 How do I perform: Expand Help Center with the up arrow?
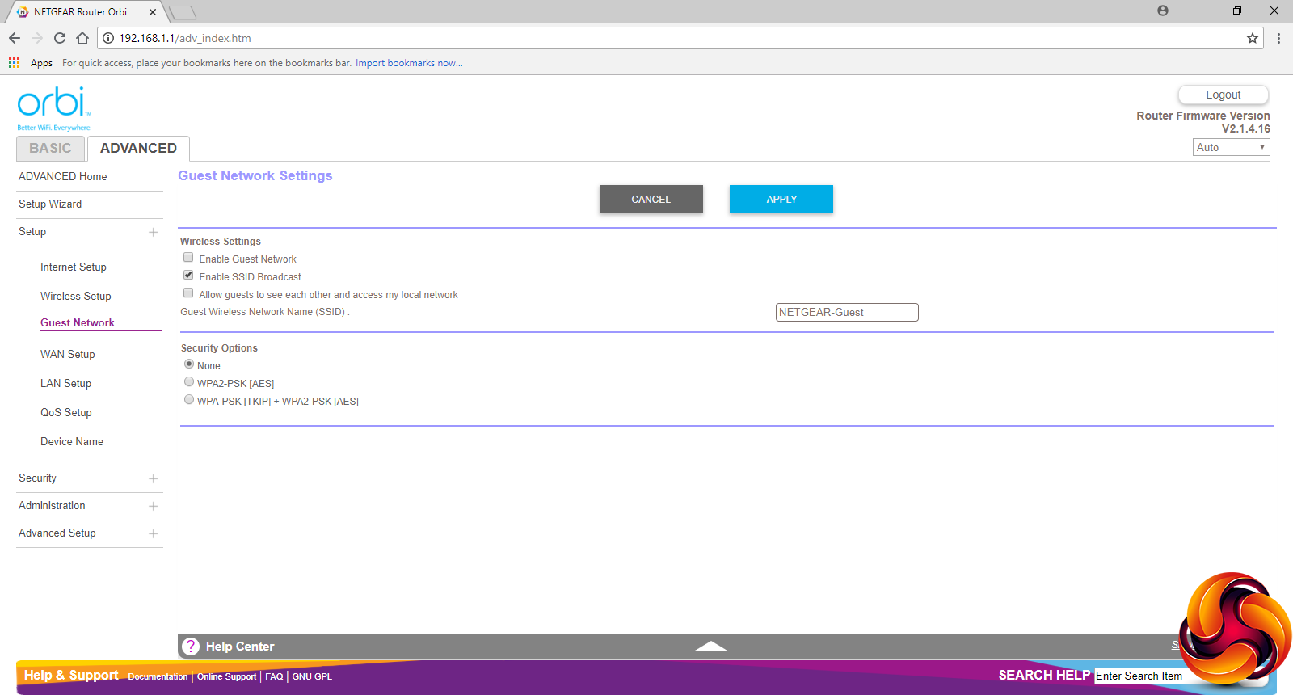(x=710, y=646)
